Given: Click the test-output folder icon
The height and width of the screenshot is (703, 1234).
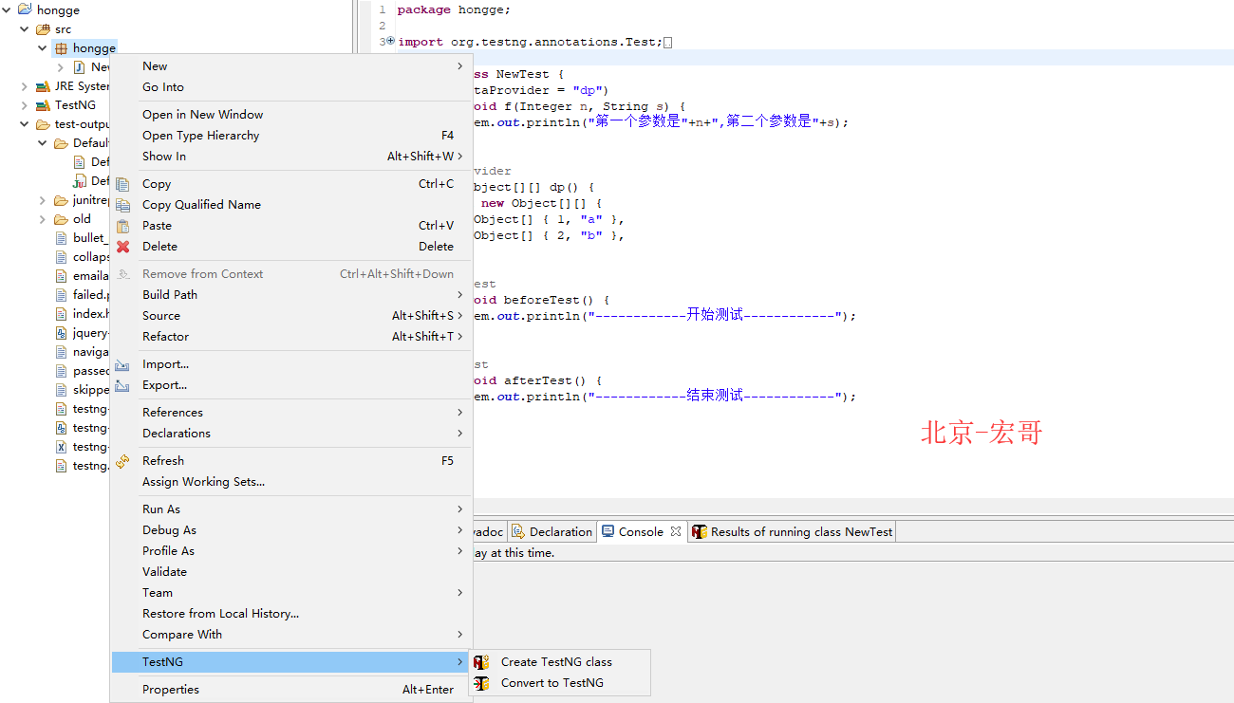Looking at the screenshot, I should coord(43,124).
